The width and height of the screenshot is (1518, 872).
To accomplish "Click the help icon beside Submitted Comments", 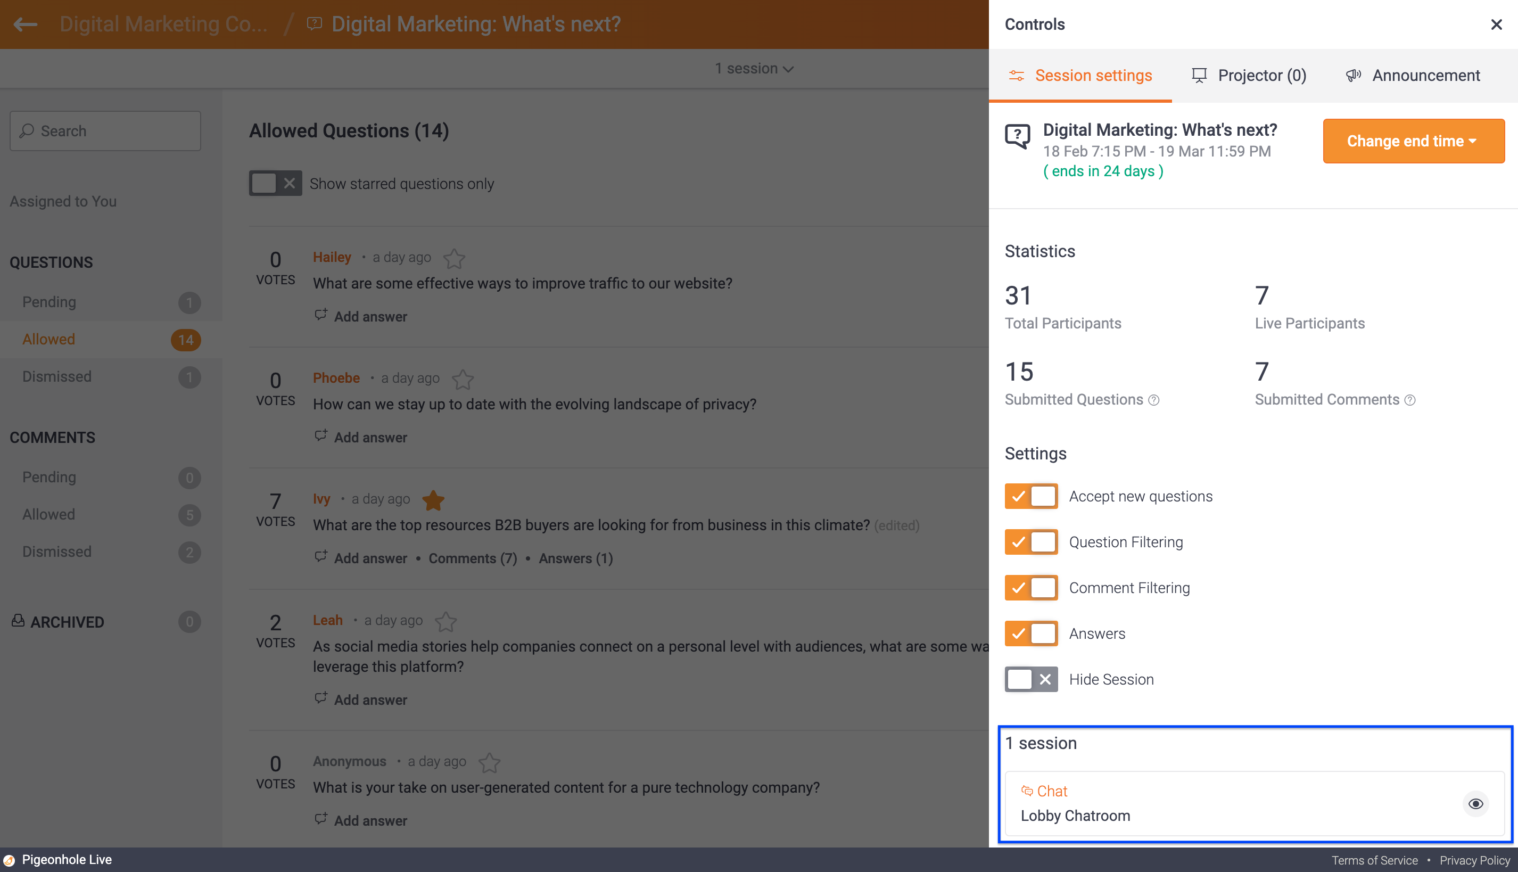I will (x=1409, y=400).
